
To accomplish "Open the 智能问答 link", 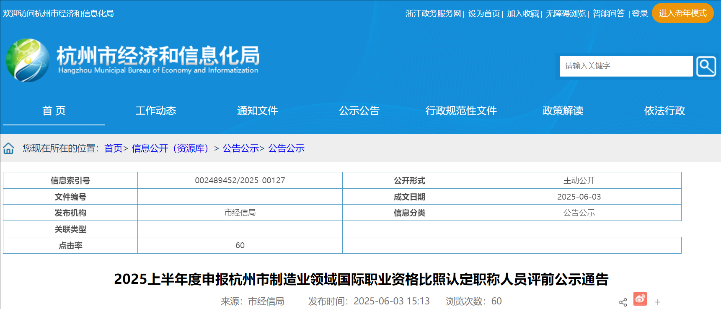I will coord(609,13).
